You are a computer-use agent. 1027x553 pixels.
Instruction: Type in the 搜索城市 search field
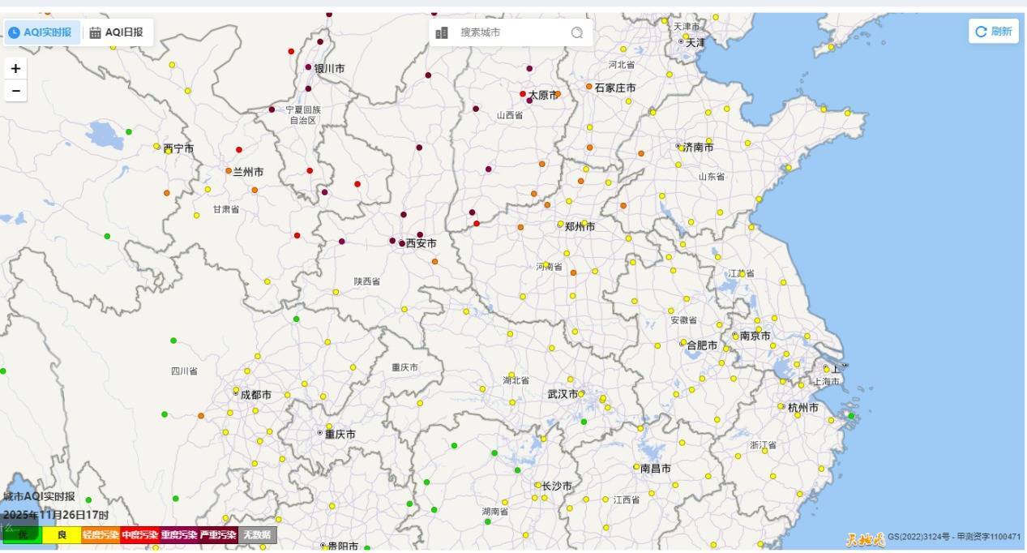coord(511,32)
